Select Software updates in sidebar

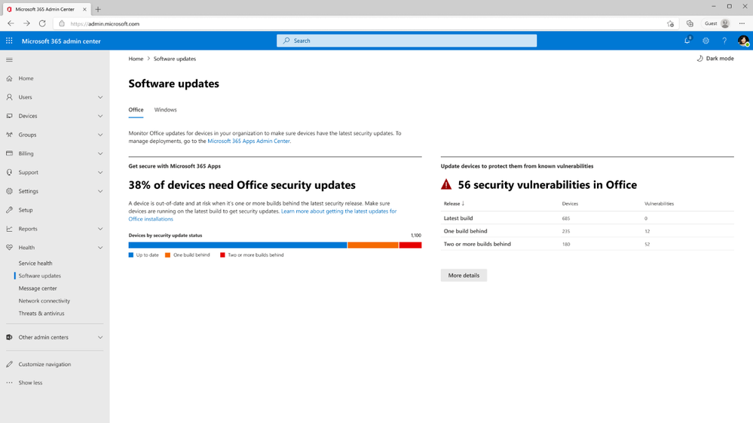click(40, 275)
